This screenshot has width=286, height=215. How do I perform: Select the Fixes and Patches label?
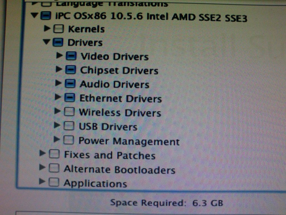point(109,155)
